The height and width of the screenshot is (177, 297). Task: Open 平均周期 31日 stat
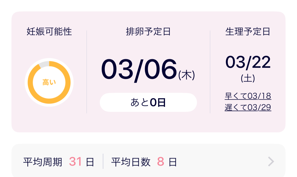click(59, 162)
